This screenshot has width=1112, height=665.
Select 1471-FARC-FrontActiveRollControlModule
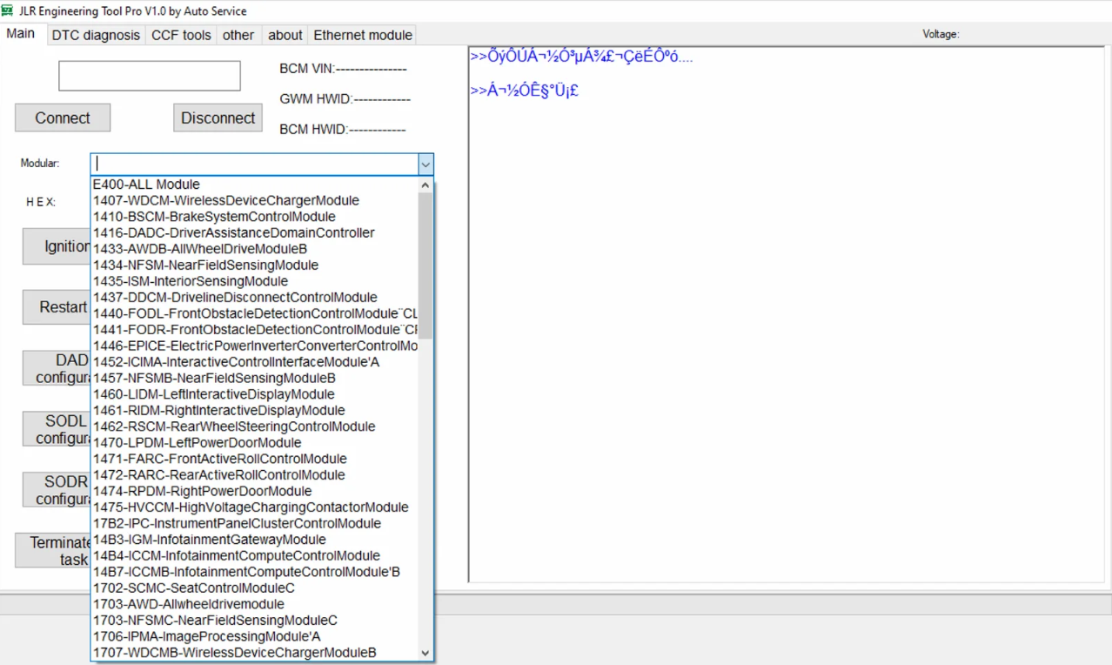coord(254,459)
